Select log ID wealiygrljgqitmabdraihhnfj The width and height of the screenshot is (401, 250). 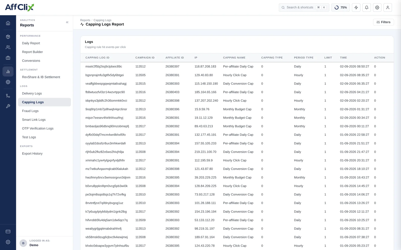pos(103,228)
